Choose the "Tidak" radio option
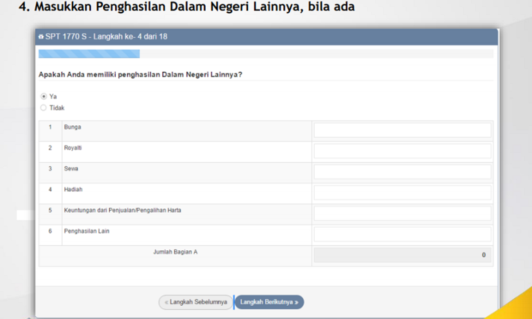532x319 pixels. pyautogui.click(x=43, y=108)
